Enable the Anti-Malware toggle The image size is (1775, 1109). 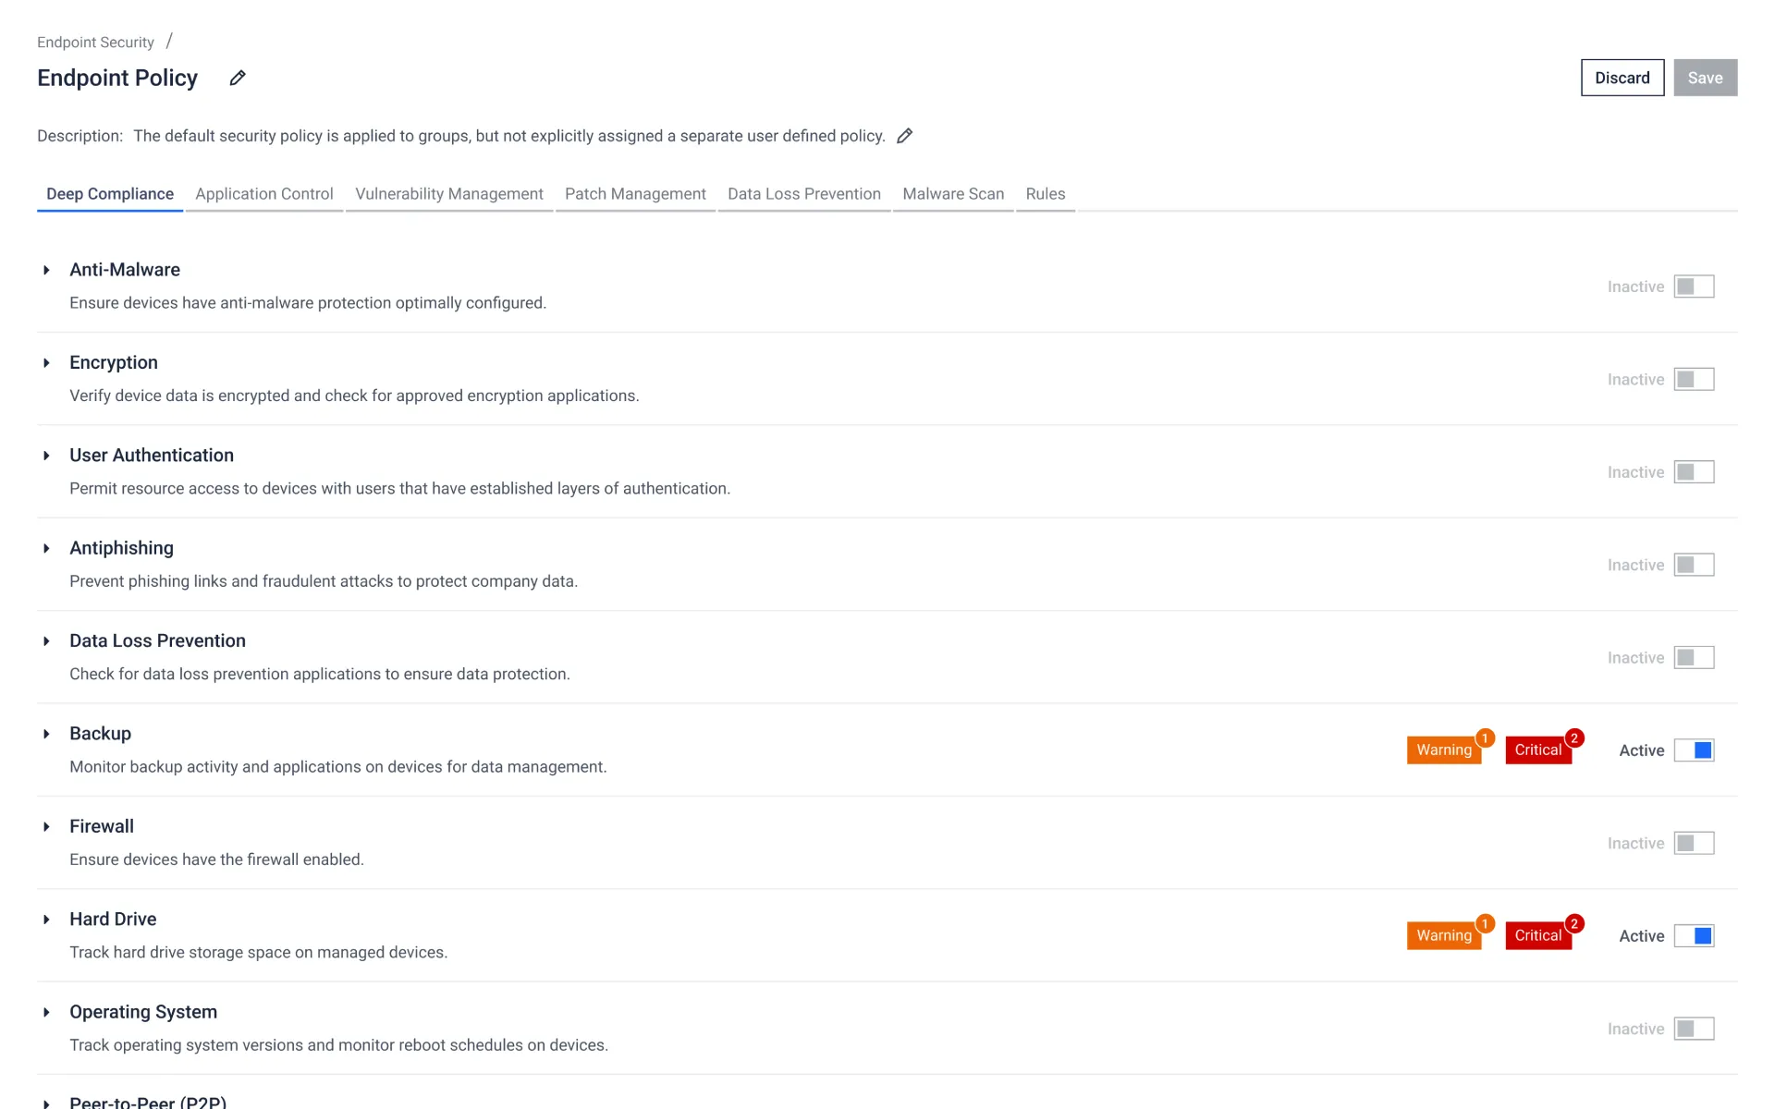pos(1694,286)
